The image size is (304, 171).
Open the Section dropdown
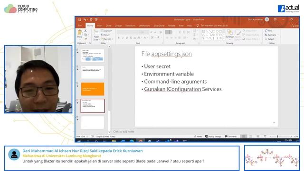pos(107,39)
